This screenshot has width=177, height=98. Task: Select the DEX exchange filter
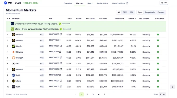pyautogui.click(x=131, y=12)
